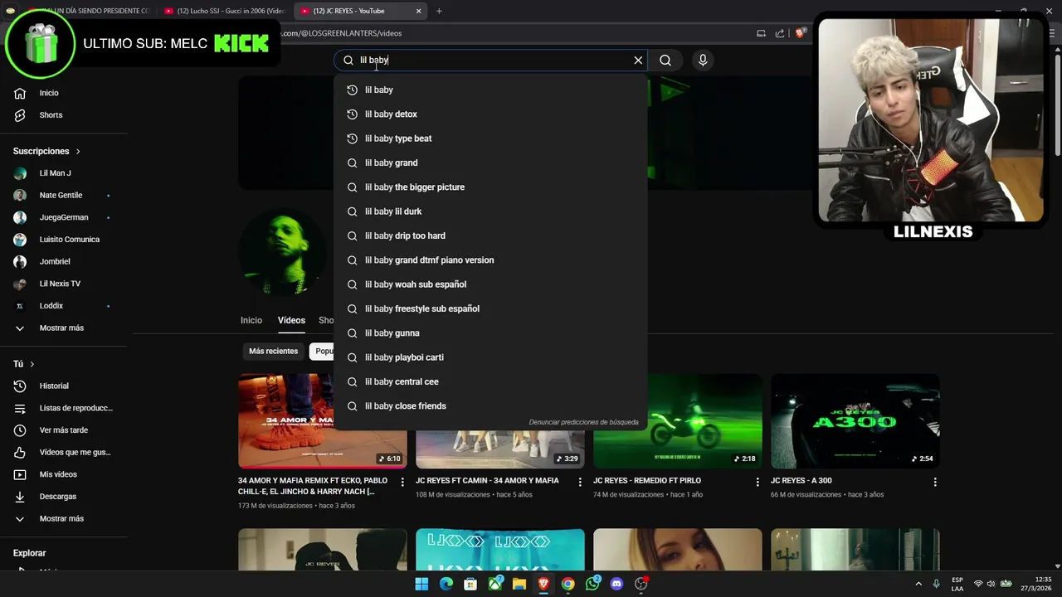1062x597 pixels.
Task: Choose suggestion 'lil baby close friends'
Action: [490, 406]
